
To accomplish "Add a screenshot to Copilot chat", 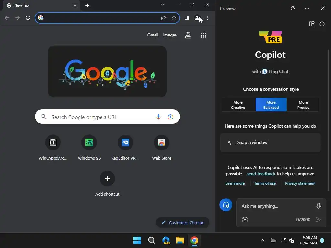I will tap(245, 220).
